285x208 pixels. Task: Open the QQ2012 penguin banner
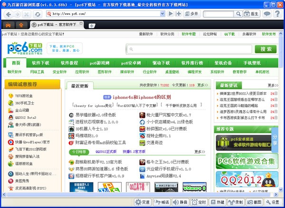pos(247,179)
